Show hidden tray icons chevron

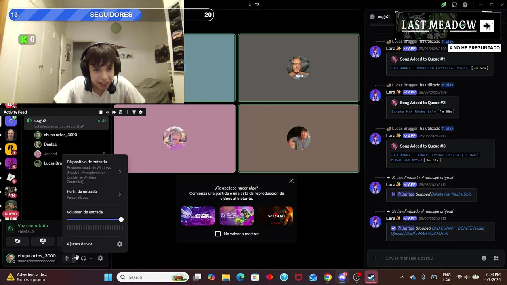point(402,277)
